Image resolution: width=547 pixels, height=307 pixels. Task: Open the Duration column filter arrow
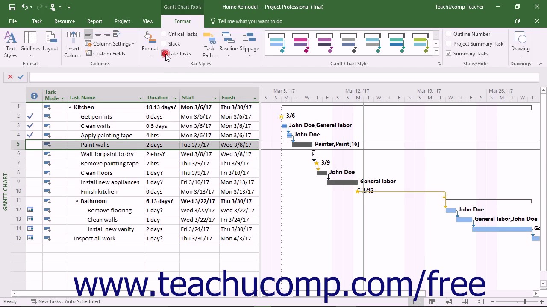[x=175, y=98]
